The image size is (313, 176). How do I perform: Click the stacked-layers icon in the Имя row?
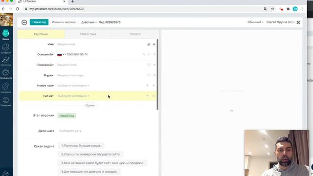149,44
